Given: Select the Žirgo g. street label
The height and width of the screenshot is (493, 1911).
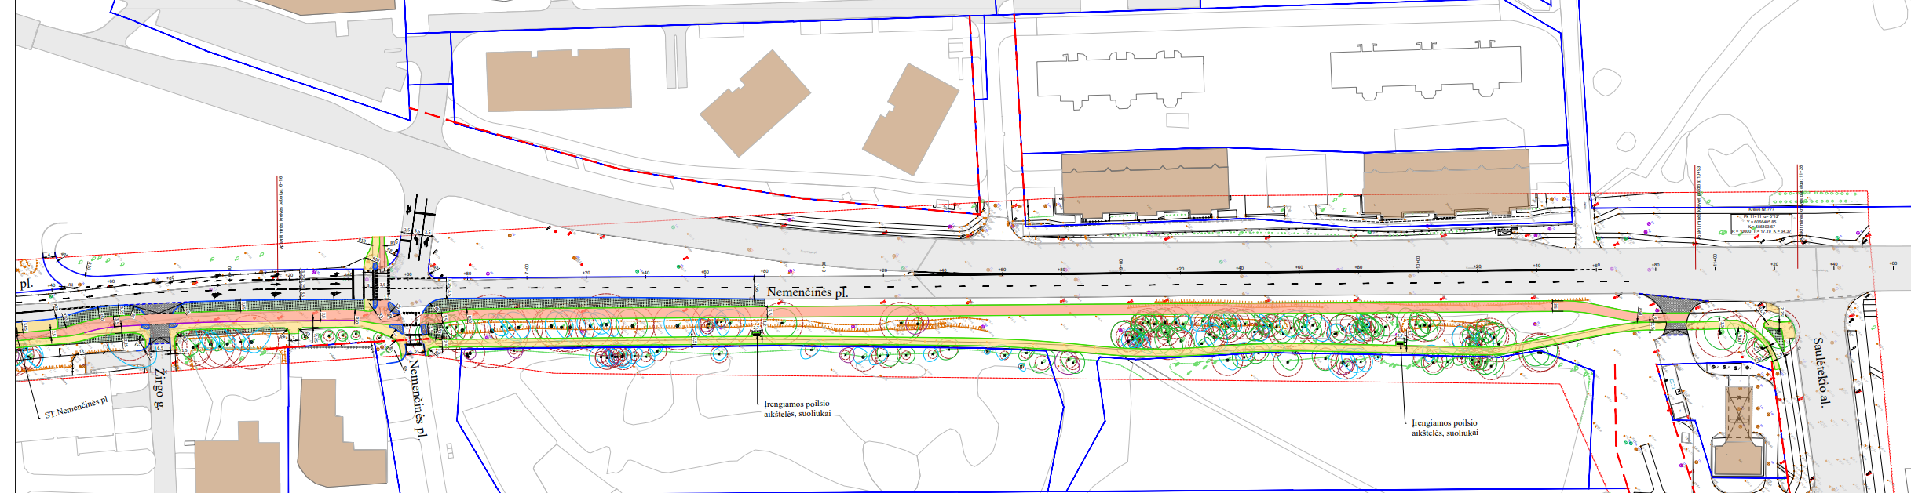Looking at the screenshot, I should 159,390.
